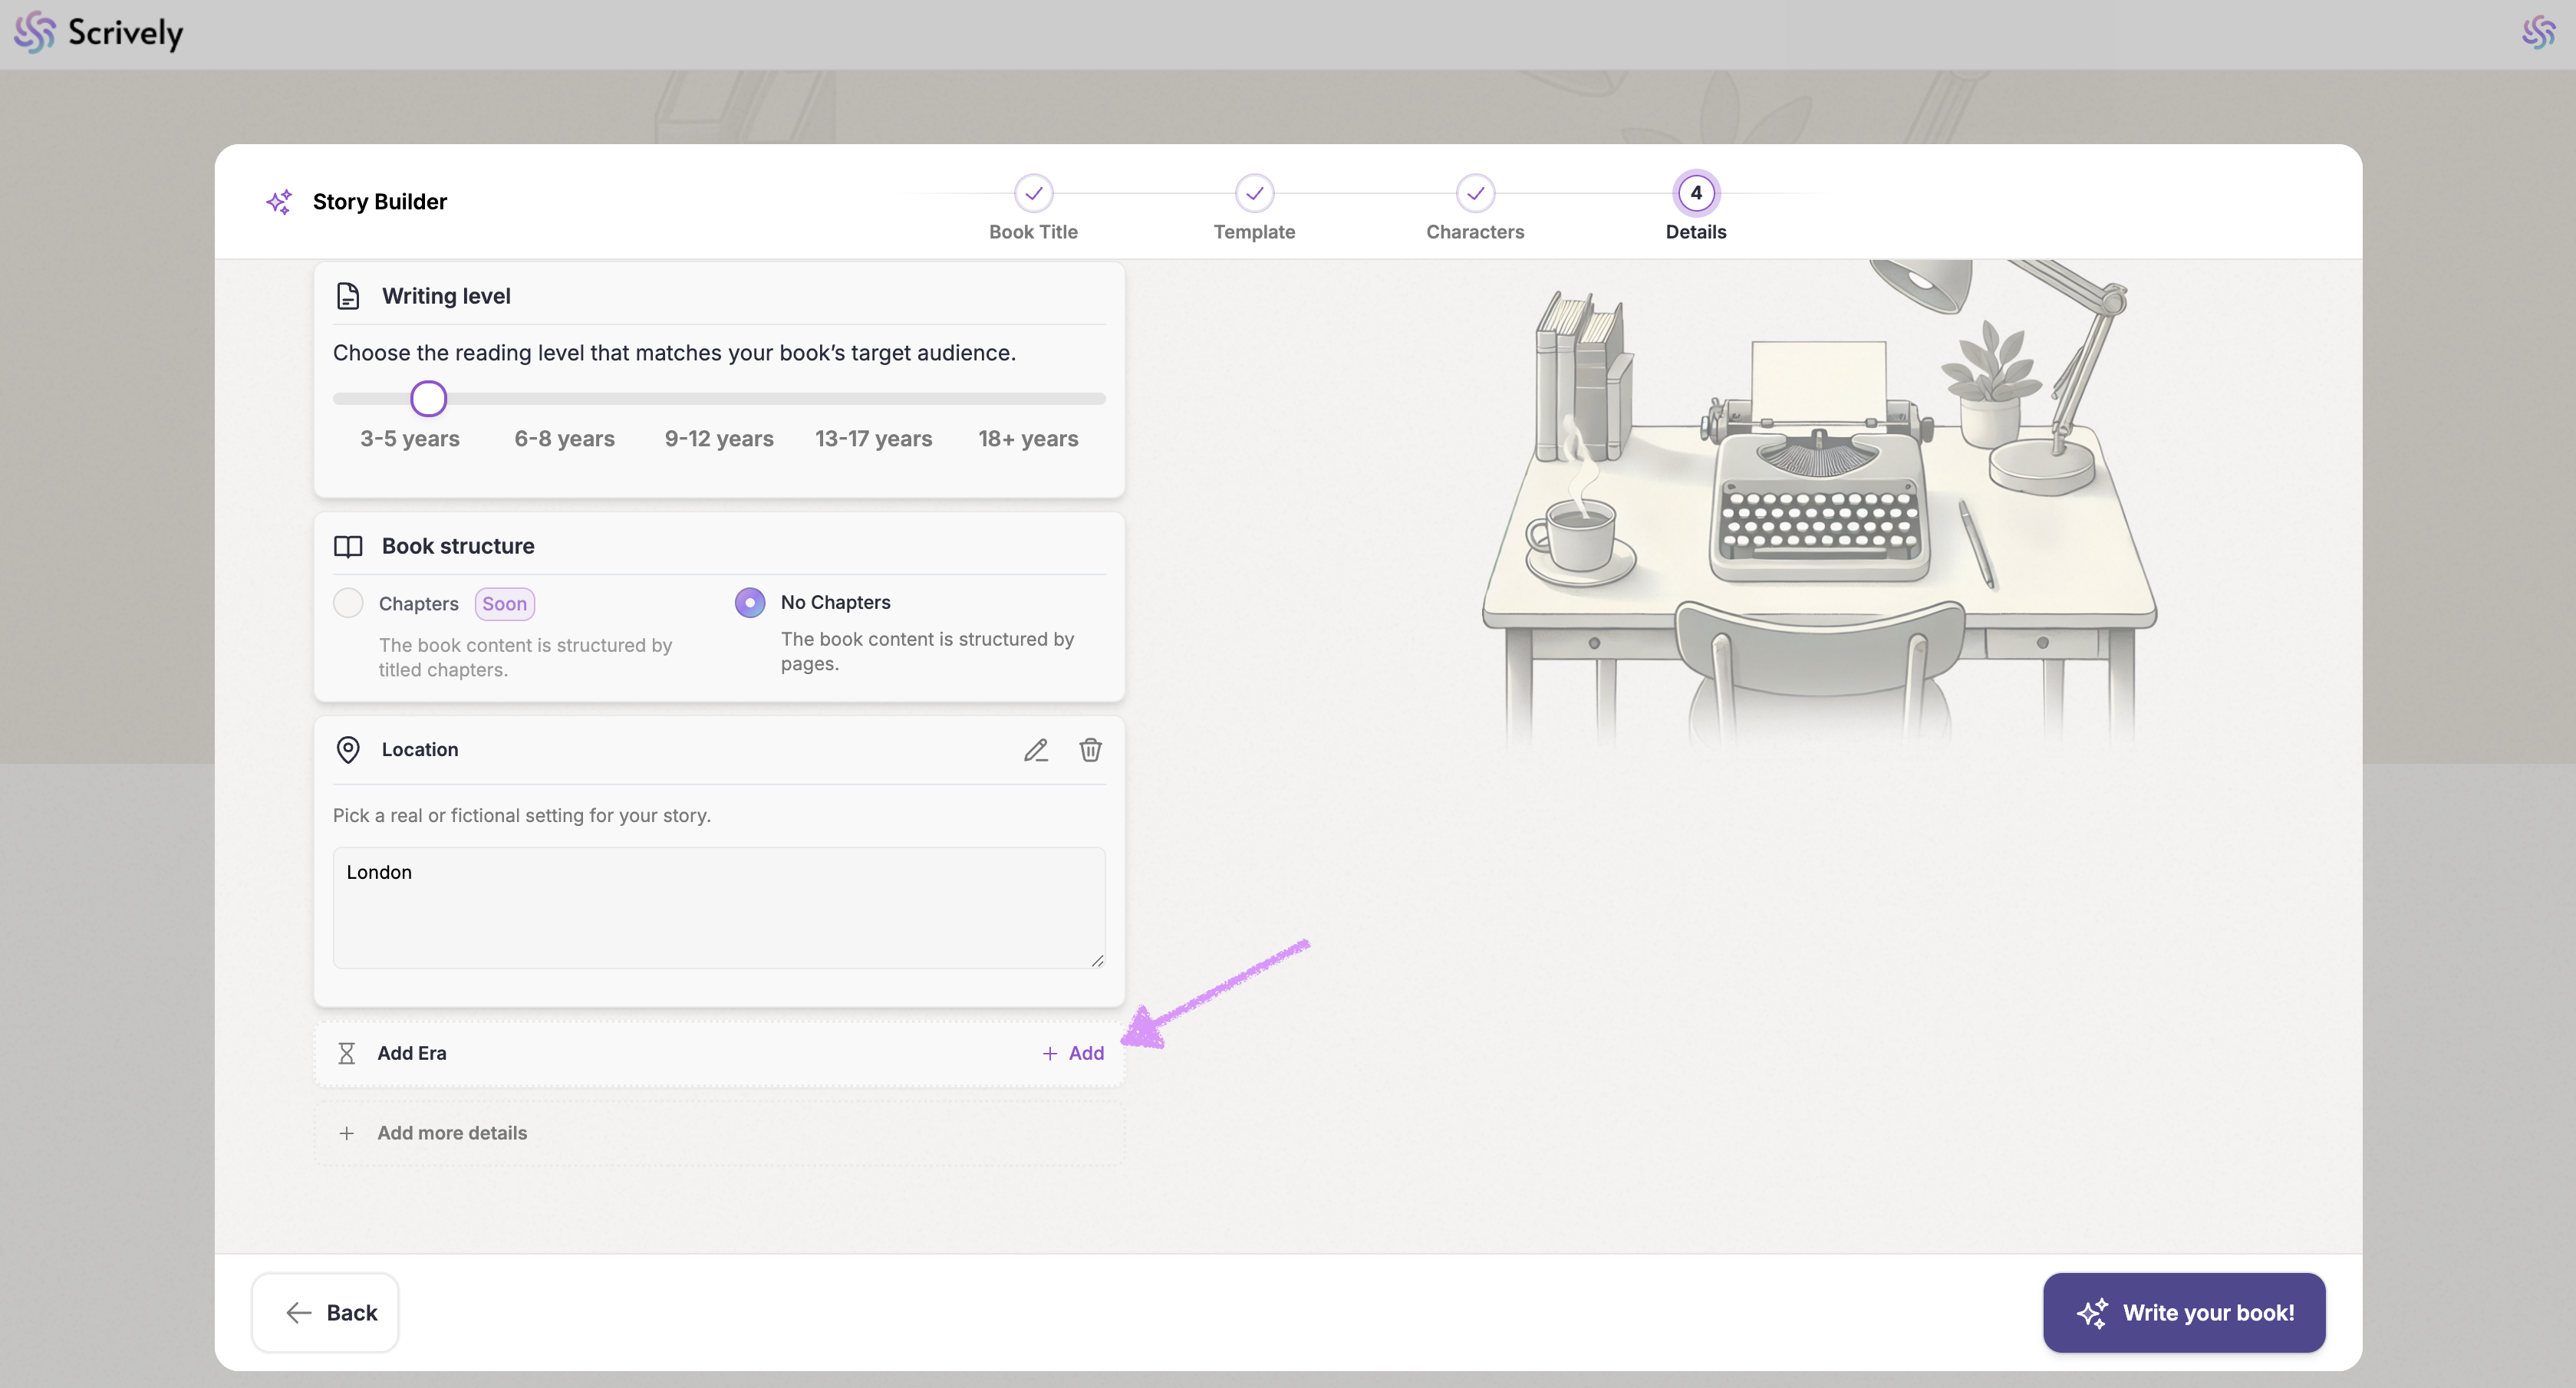Delete Location using the trash icon
The width and height of the screenshot is (2576, 1388).
[1090, 750]
